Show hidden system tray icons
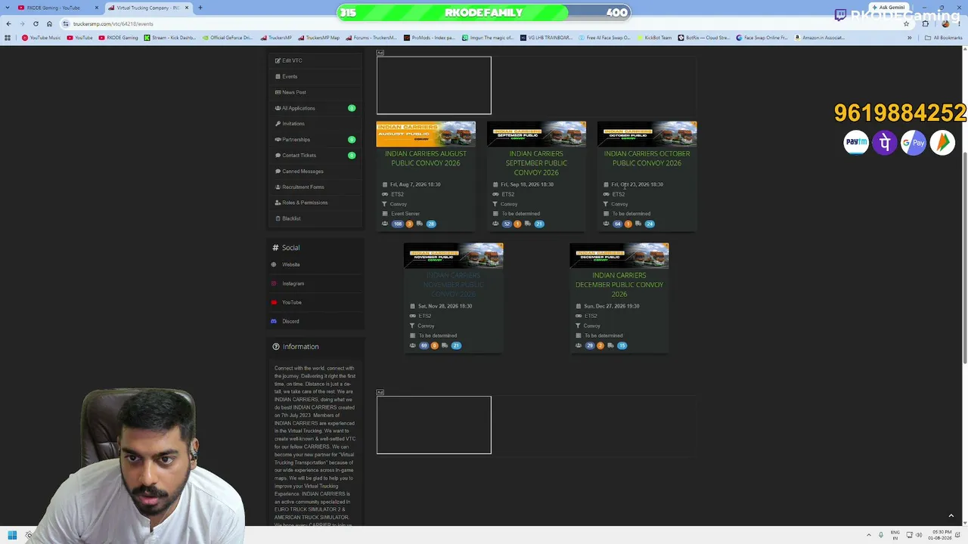The image size is (968, 544). (x=868, y=535)
